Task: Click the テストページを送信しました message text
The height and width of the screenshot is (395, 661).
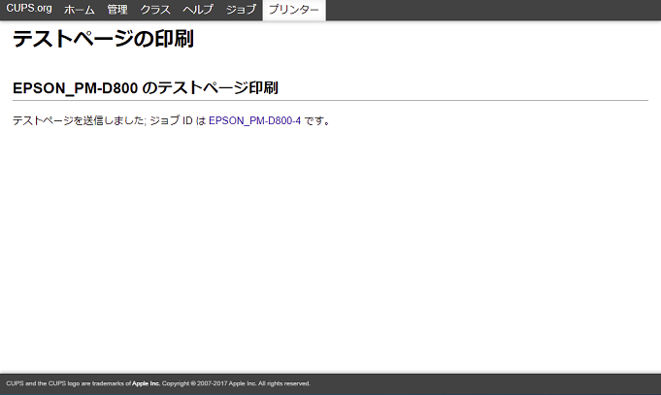Action: coord(79,120)
